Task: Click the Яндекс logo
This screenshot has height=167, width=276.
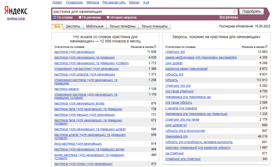Action: tap(16, 10)
